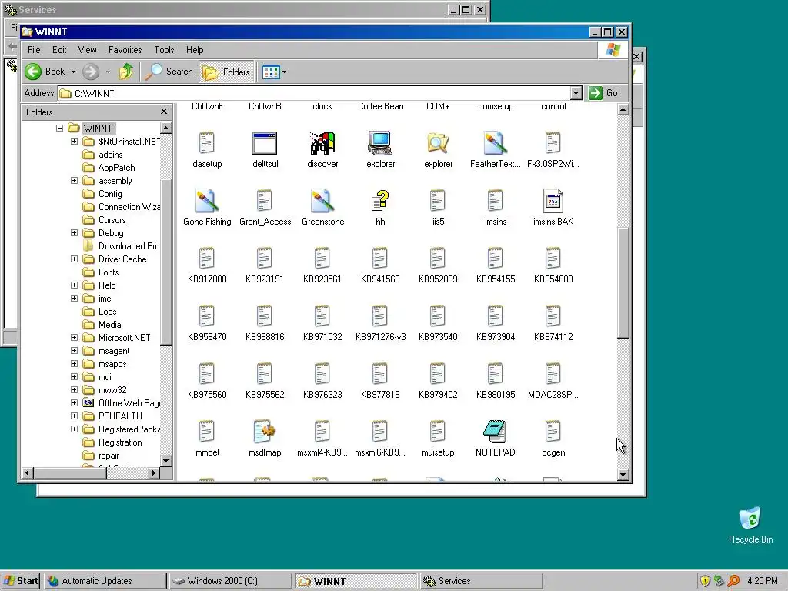Switch to Automatic Updates taskbar button

point(105,581)
